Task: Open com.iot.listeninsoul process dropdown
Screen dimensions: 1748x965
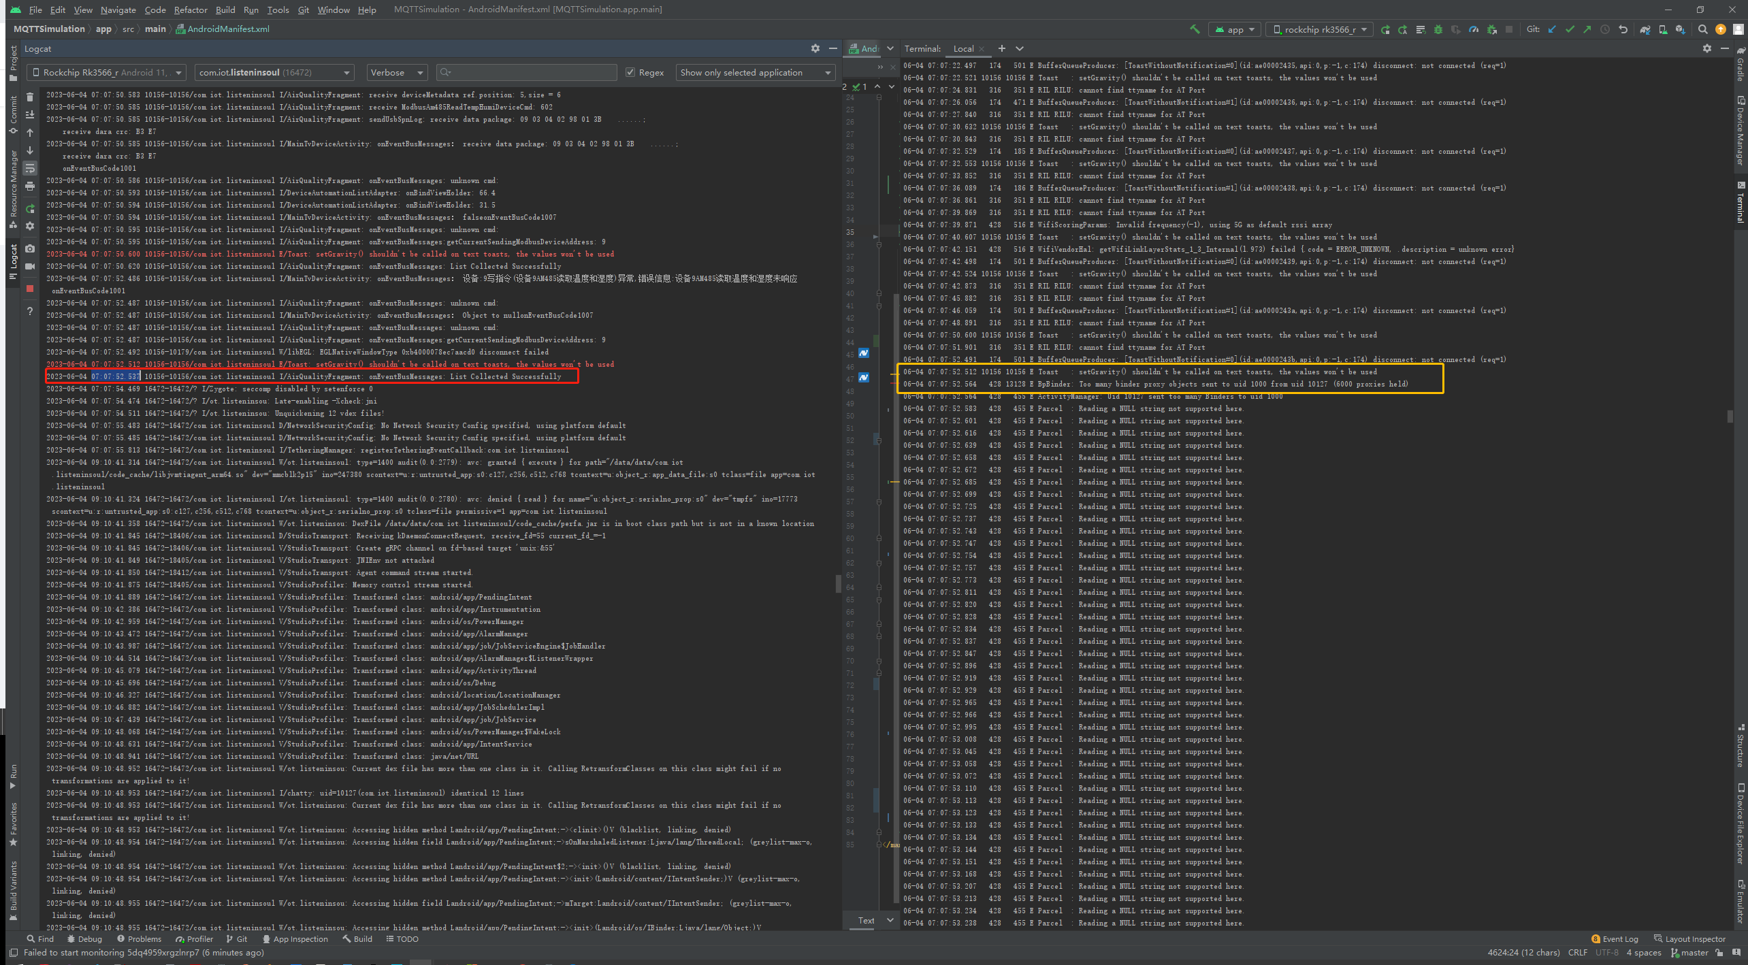Action: [274, 72]
